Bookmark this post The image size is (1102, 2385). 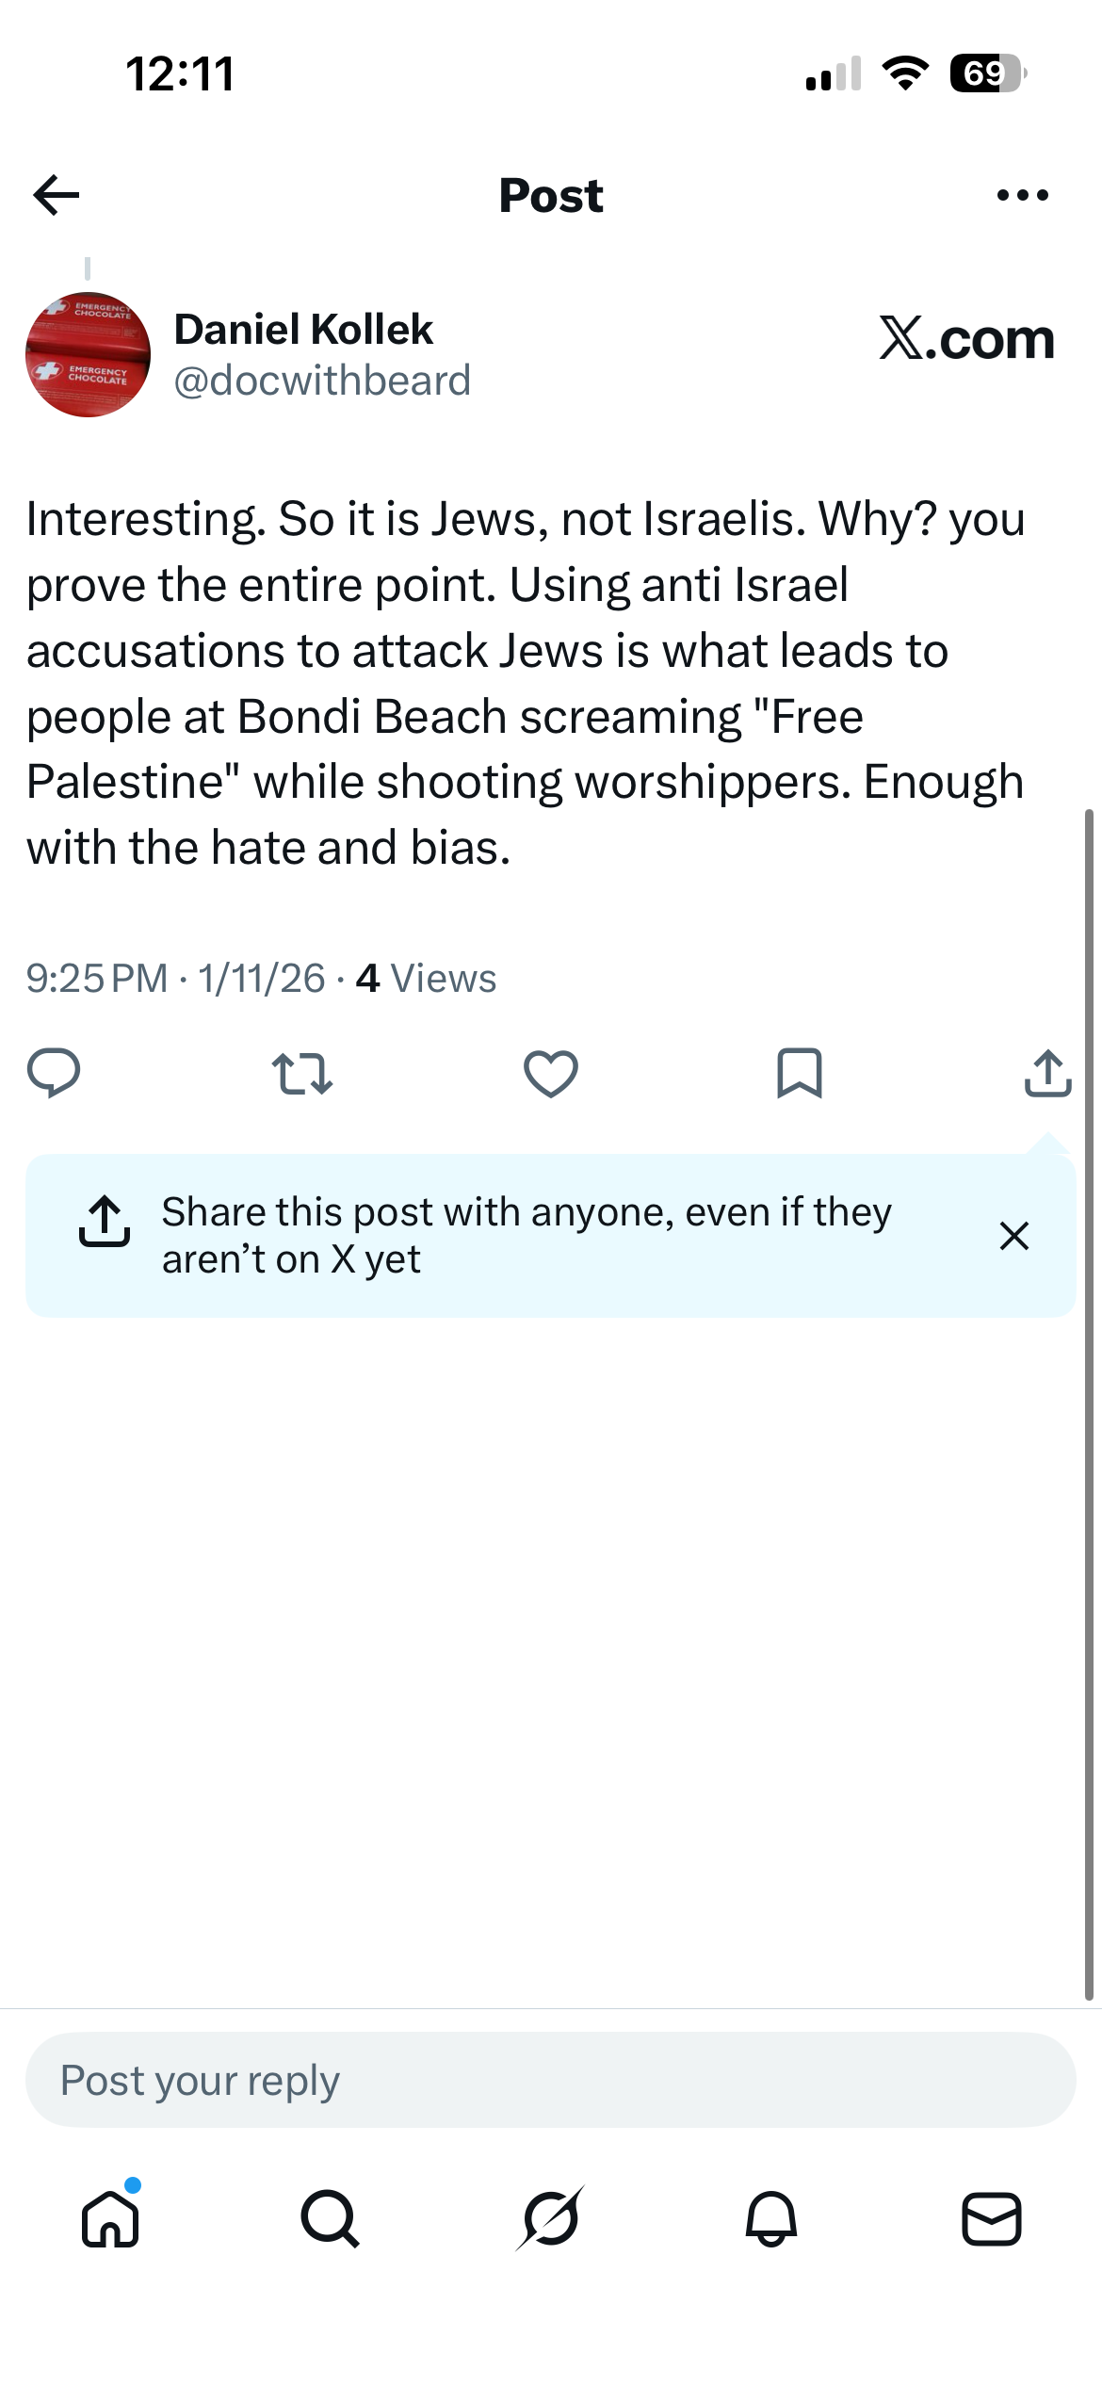[x=800, y=1074]
